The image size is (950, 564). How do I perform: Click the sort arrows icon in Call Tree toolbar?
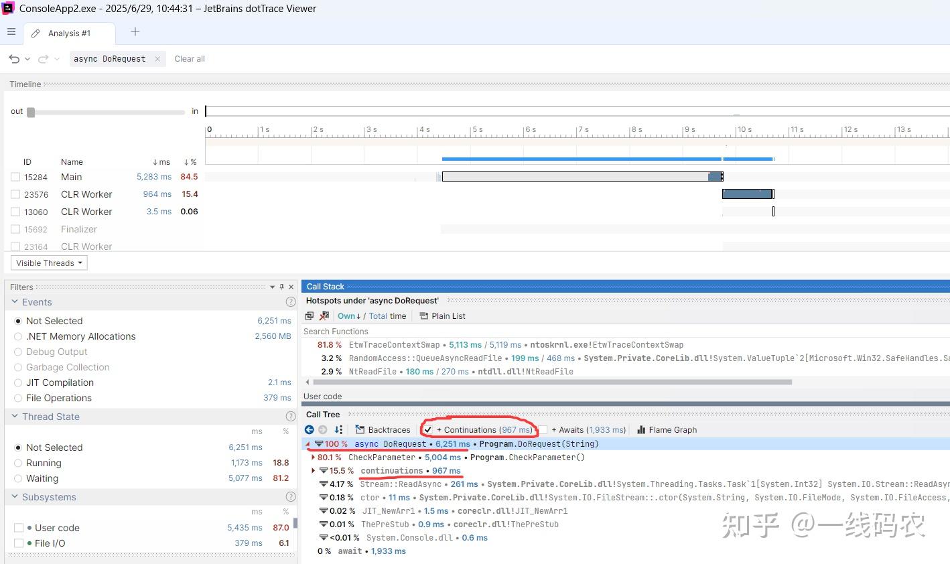(338, 429)
